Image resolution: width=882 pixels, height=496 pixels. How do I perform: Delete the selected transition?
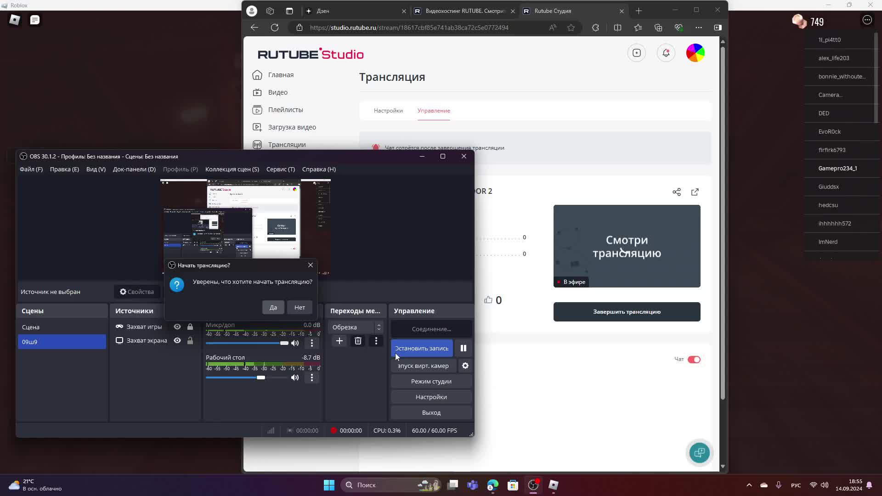(x=358, y=341)
